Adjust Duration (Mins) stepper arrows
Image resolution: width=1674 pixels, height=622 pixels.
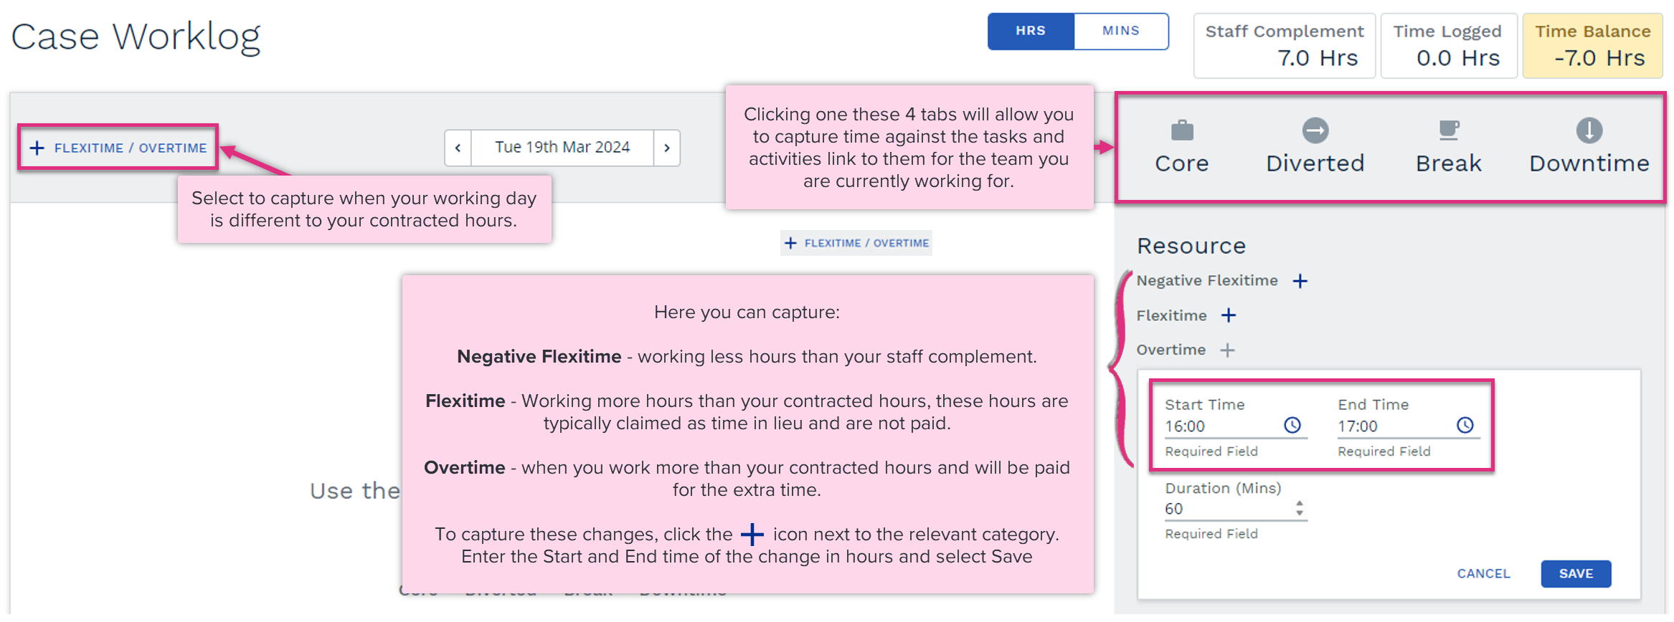(x=1299, y=509)
